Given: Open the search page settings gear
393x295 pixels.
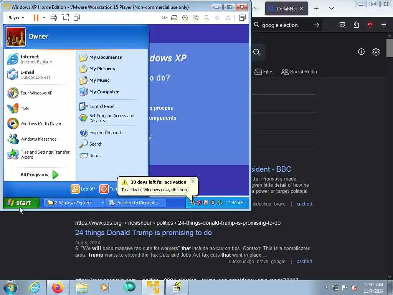Looking at the screenshot, I should tap(376, 52).
